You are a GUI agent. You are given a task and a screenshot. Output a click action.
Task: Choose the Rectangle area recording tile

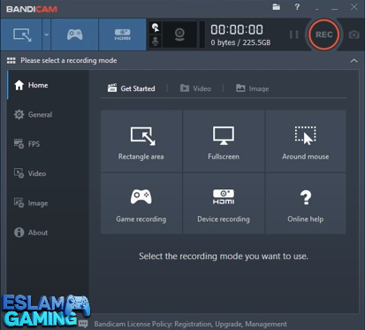(141, 141)
